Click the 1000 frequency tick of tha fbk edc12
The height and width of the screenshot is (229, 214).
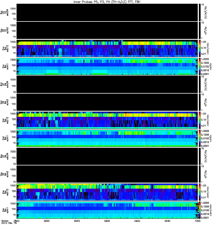point(13,42)
